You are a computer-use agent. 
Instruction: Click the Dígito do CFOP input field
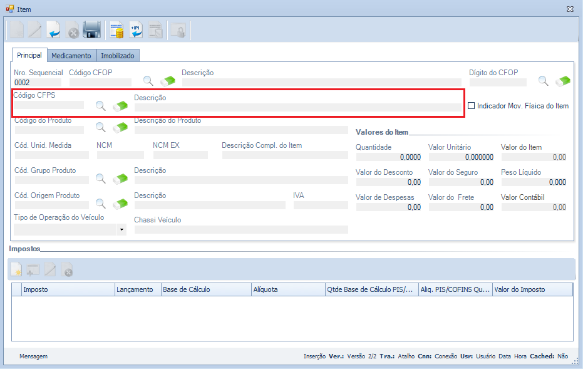(x=498, y=82)
